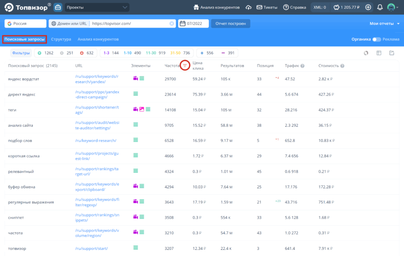Switch to the Структура tab

point(61,39)
